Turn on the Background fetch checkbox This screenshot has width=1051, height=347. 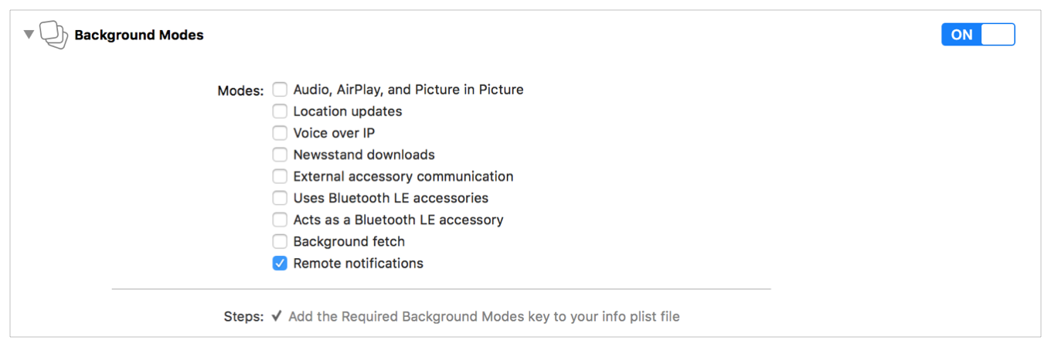pyautogui.click(x=280, y=242)
